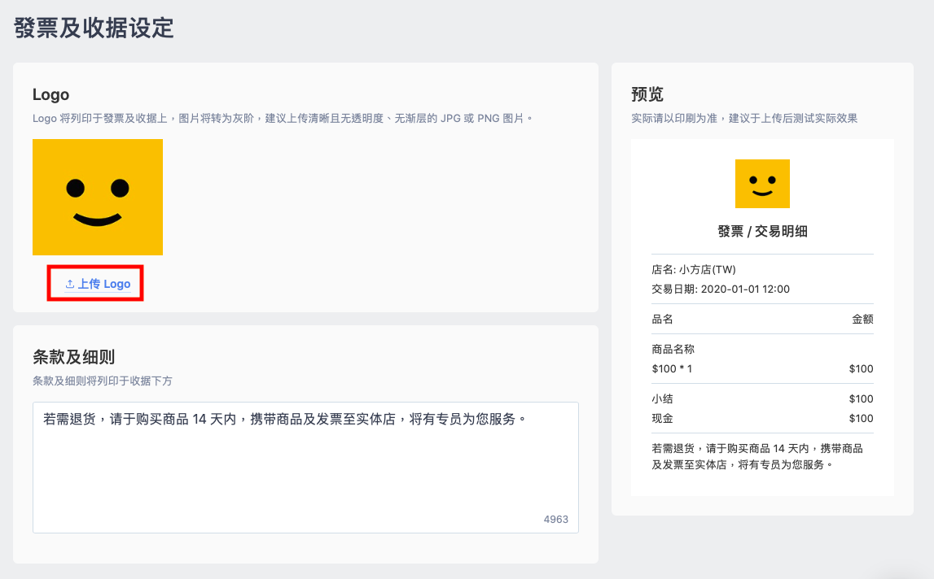
Task: Click the 小结 subtotal row label
Action: (662, 398)
